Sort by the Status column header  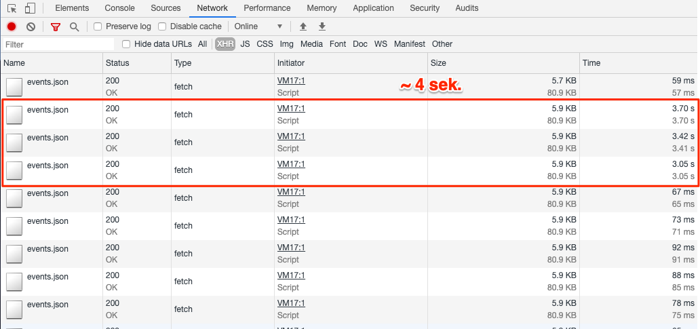(x=137, y=63)
